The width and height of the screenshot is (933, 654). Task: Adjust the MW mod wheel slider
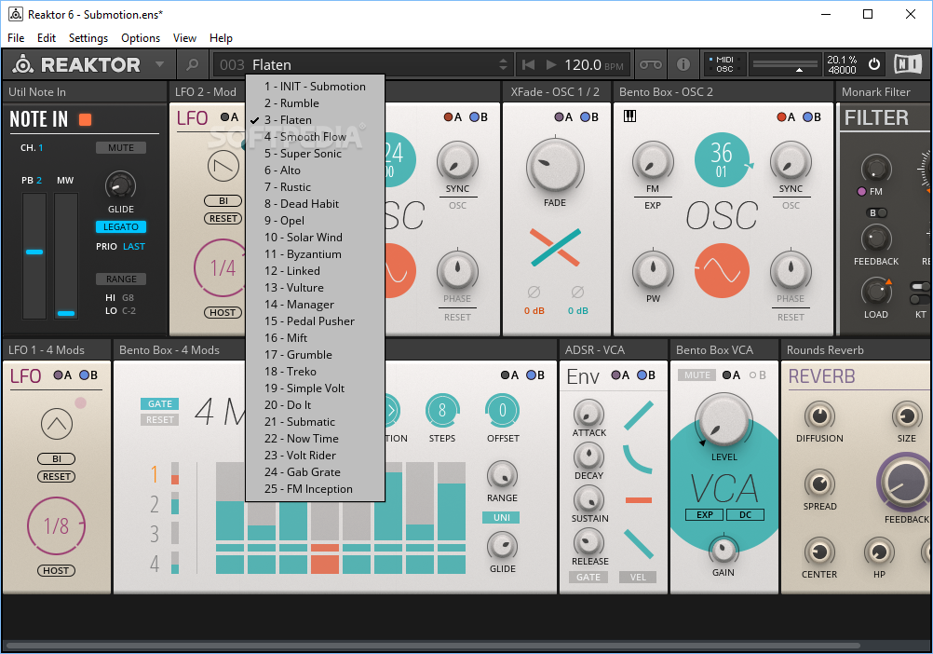pos(66,256)
